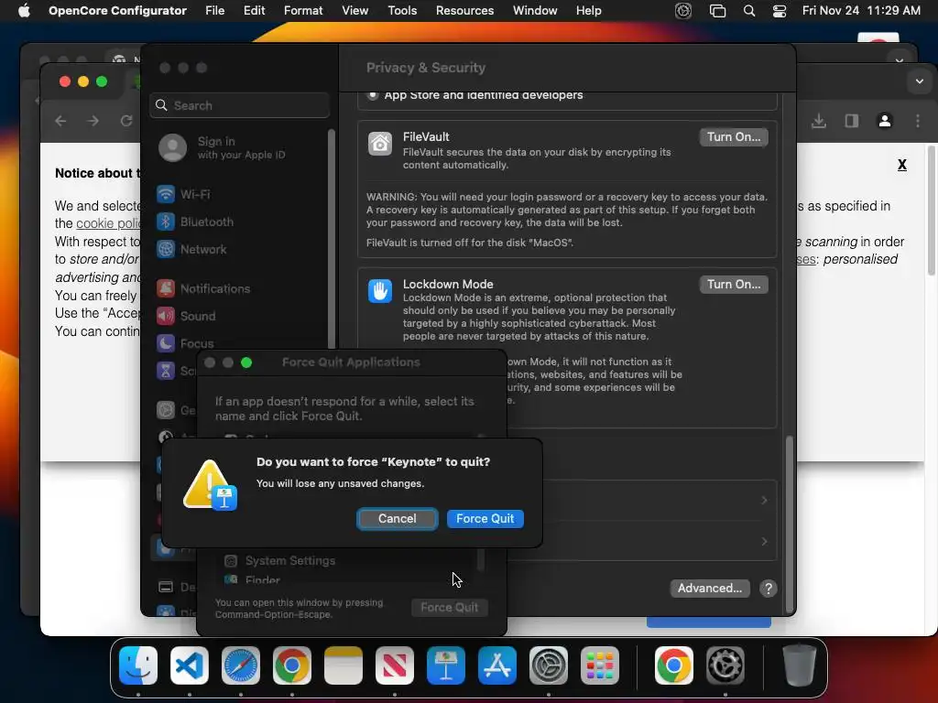Select Sound in the settings sidebar
Viewport: 938px width, 703px height.
186,316
